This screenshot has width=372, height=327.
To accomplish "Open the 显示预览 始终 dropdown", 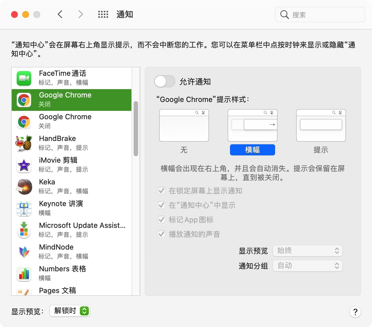I will [307, 251].
